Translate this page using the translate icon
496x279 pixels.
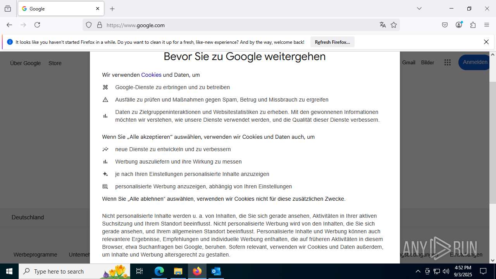coord(383,25)
